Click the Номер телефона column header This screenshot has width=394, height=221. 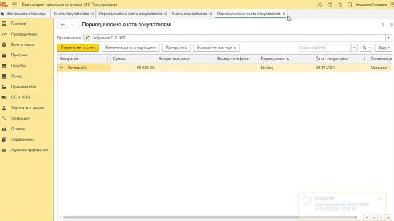point(236,59)
